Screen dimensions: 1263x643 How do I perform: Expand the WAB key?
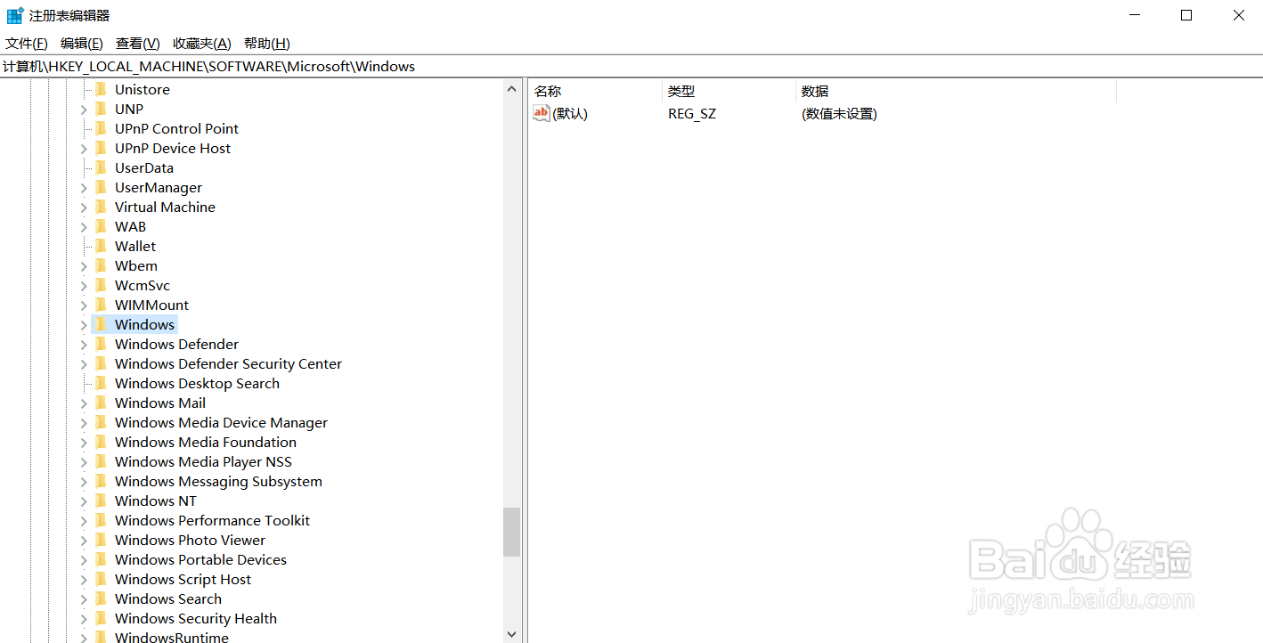pyautogui.click(x=84, y=226)
